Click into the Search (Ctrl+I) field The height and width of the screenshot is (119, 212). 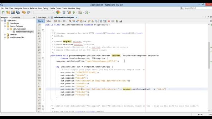(197, 8)
